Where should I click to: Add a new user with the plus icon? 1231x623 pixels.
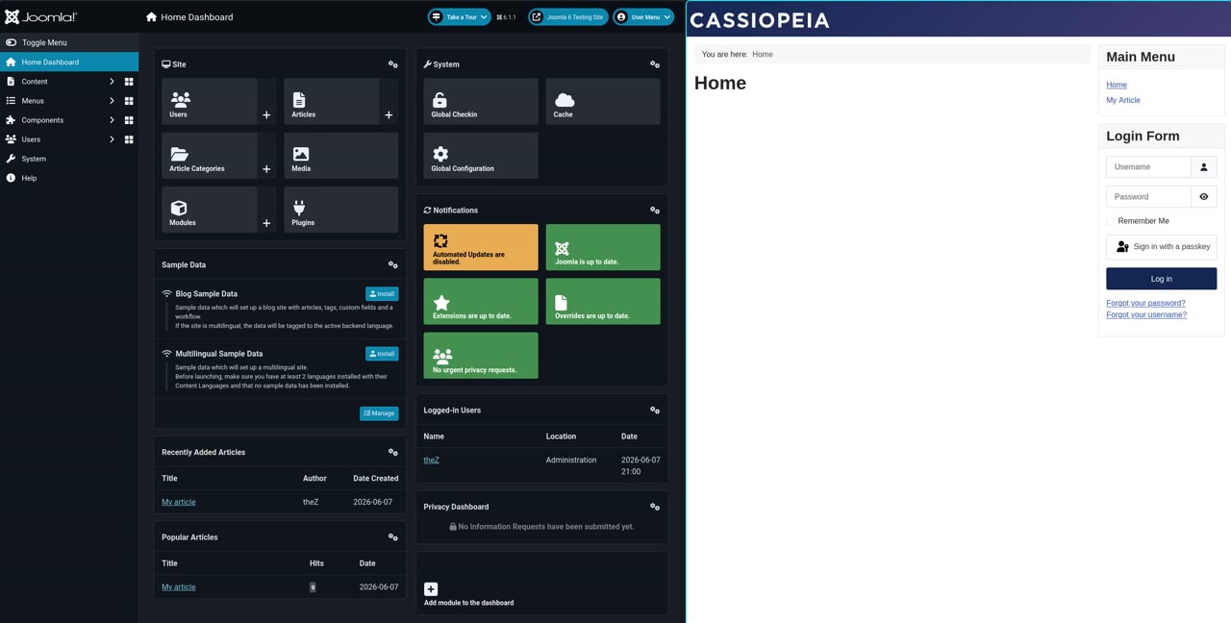(266, 114)
